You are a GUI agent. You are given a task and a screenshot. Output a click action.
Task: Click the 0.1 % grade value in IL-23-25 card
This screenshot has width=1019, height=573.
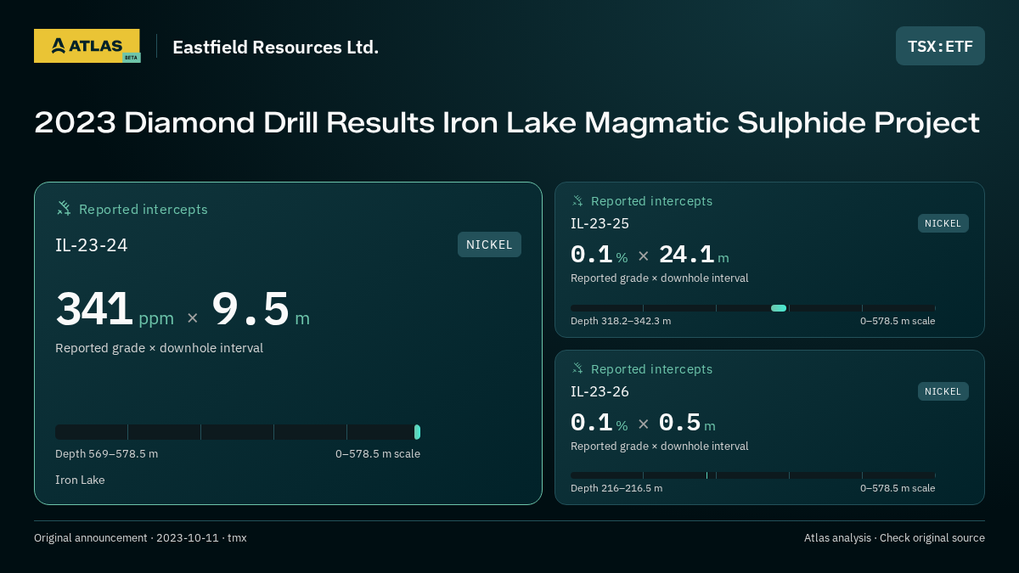600,255
